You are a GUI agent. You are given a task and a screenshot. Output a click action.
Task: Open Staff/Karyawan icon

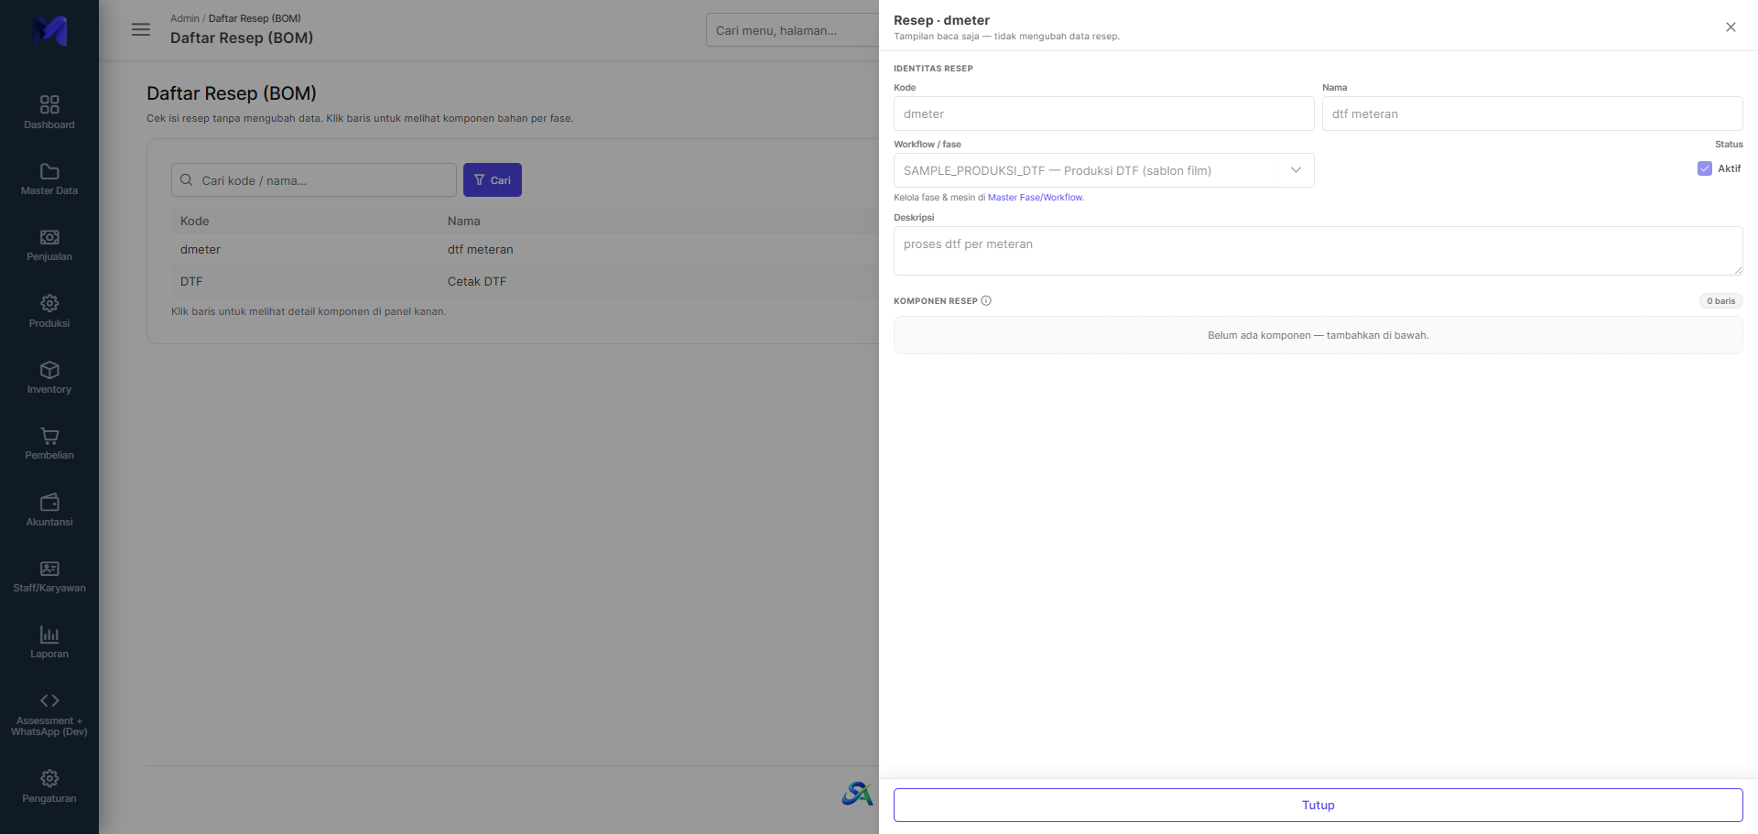(49, 569)
